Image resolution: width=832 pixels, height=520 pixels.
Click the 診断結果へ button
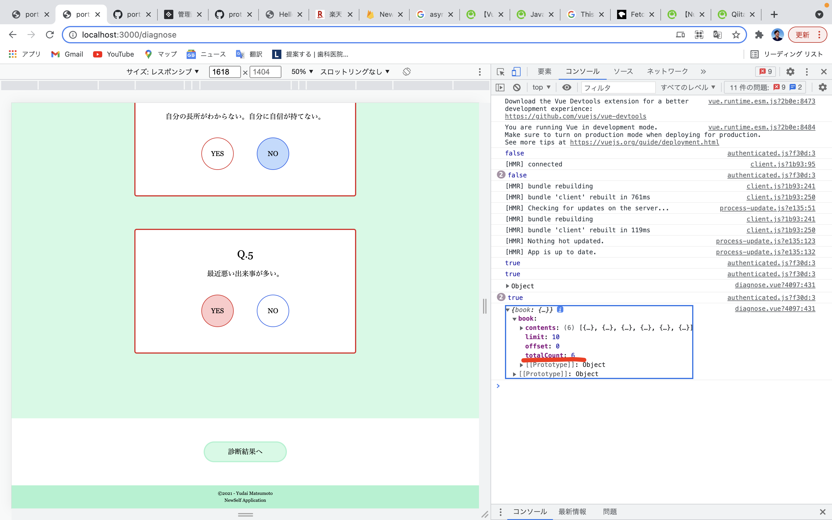pyautogui.click(x=245, y=451)
